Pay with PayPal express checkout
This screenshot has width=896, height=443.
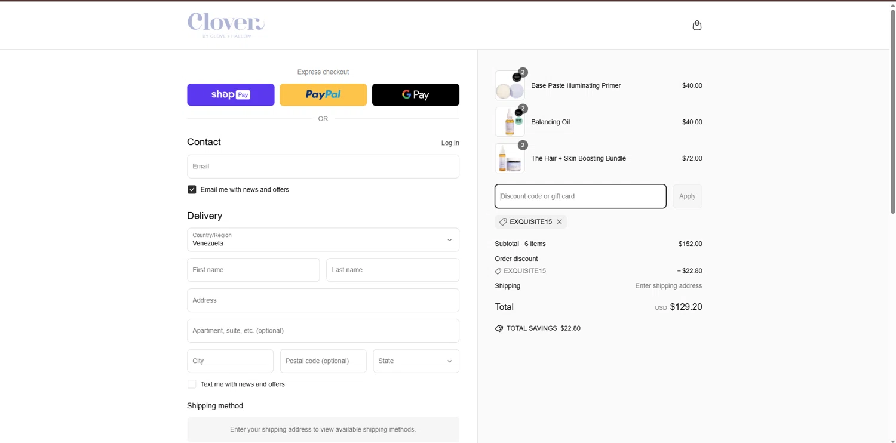pyautogui.click(x=323, y=95)
